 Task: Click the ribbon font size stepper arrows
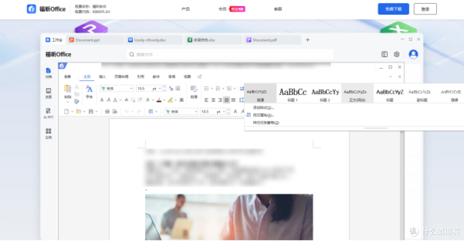coord(164,88)
